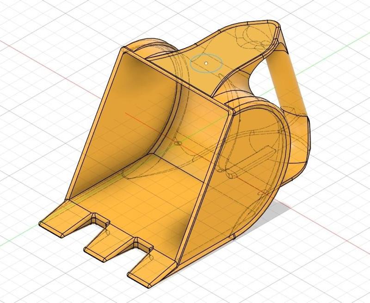Select the left tooth of the bucket
Screen dimensions: 370x303
point(66,218)
